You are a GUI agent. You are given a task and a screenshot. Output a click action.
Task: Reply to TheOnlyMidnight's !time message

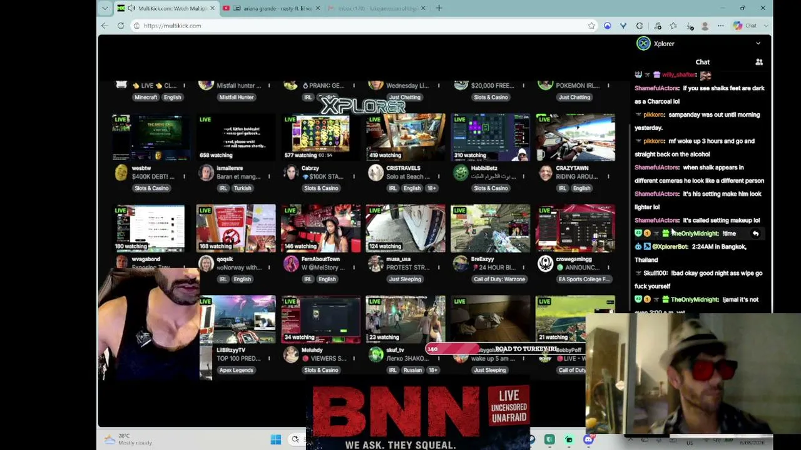(755, 234)
